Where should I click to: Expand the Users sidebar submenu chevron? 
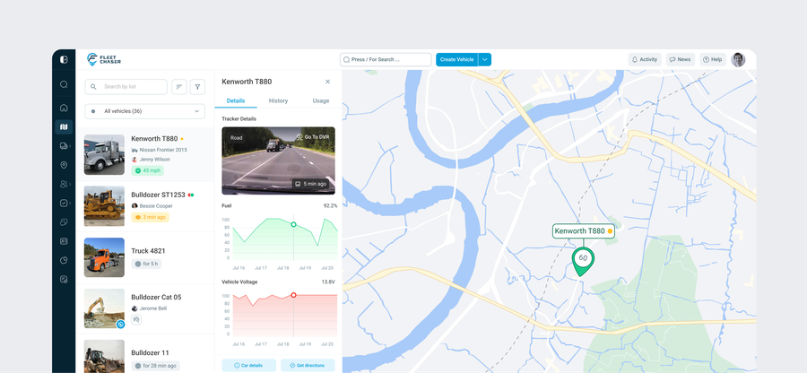point(71,184)
